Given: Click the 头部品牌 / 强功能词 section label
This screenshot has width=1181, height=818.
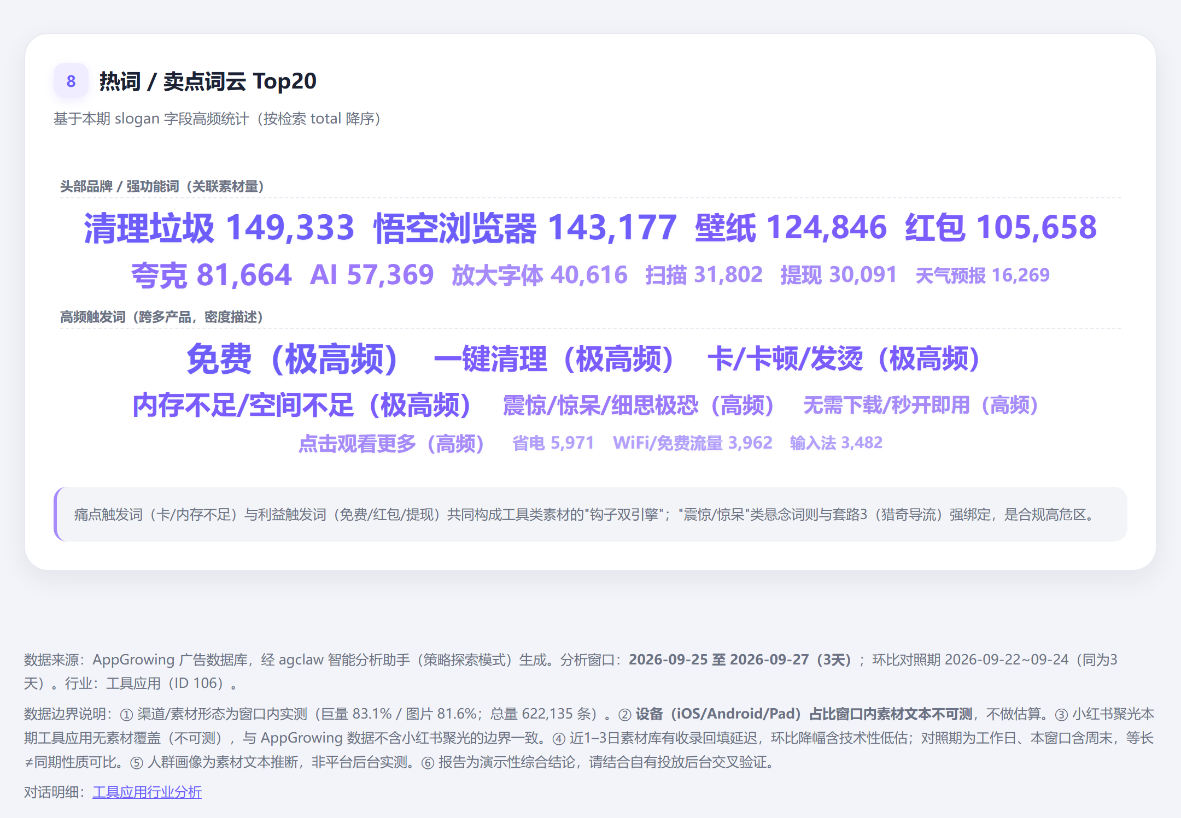Looking at the screenshot, I should 162,186.
